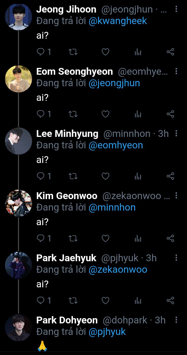Open the @pjhyuk mention link
The image size is (187, 355).
coord(107,331)
